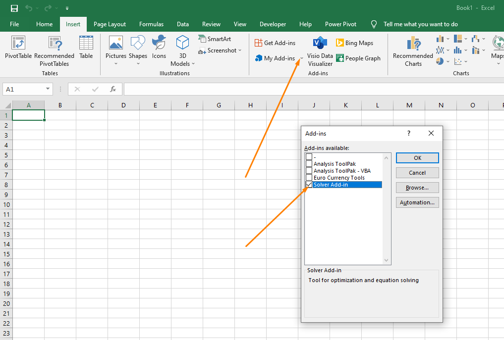Screen dimensions: 504x340
Task: Close the Add-ins dialog with X
Action: [431, 133]
